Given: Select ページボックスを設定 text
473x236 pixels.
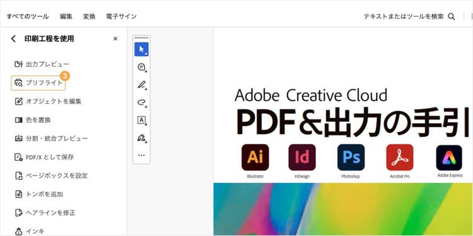Looking at the screenshot, I should pos(57,176).
